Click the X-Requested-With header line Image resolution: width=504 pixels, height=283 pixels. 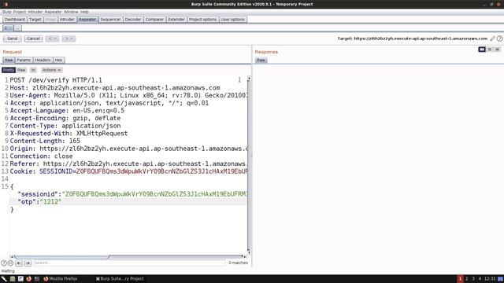click(x=69, y=134)
